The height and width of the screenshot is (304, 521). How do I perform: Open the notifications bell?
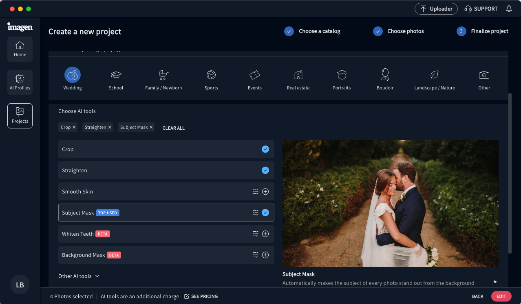509,9
